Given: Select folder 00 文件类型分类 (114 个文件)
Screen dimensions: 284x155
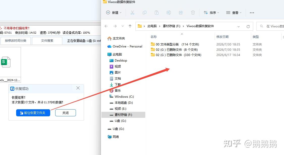Looking at the screenshot, I should (177, 44).
